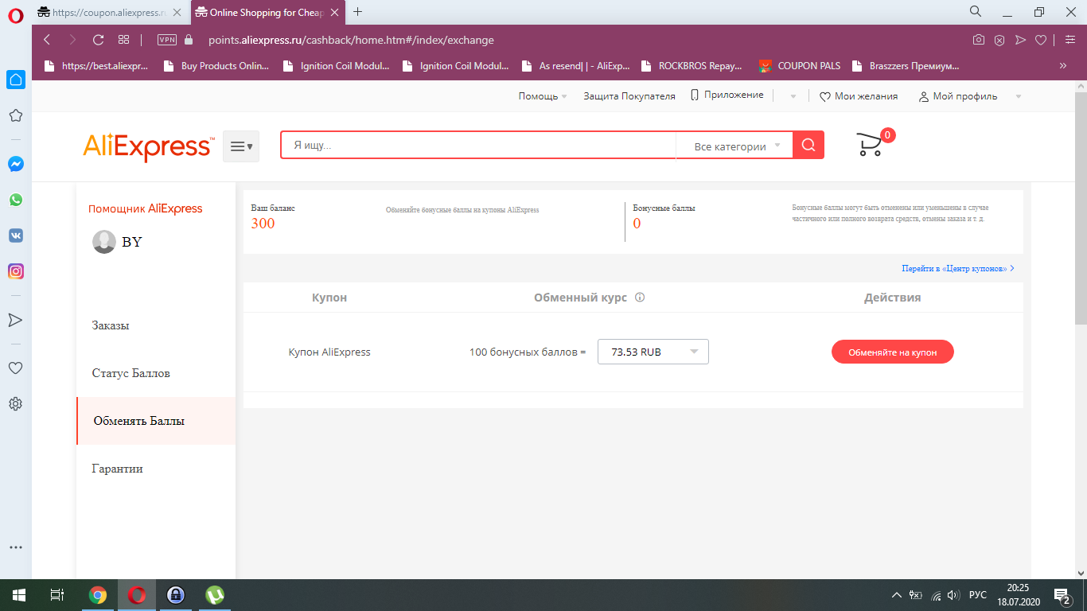Switch РУС input language
Screen dimensions: 1087x611
point(978,595)
